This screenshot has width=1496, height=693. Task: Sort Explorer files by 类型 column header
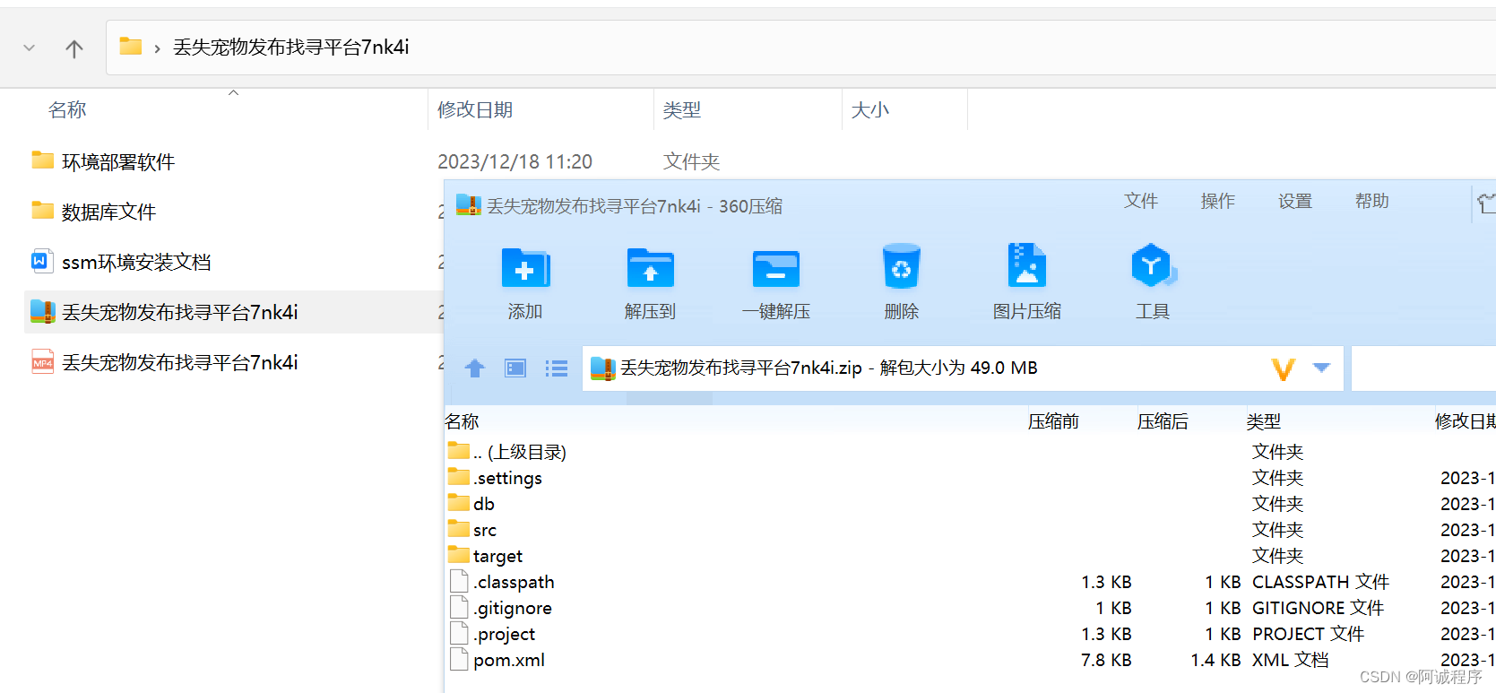[x=682, y=110]
